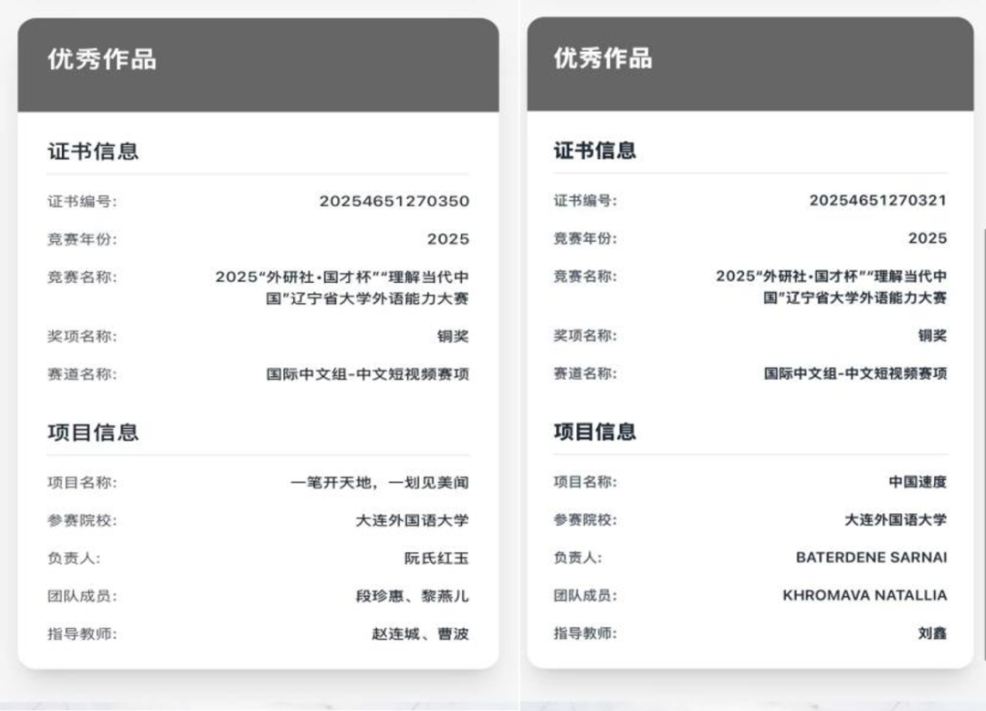
Task: Click team leader BATERDENE SARNAI
Action: pyautogui.click(x=871, y=557)
